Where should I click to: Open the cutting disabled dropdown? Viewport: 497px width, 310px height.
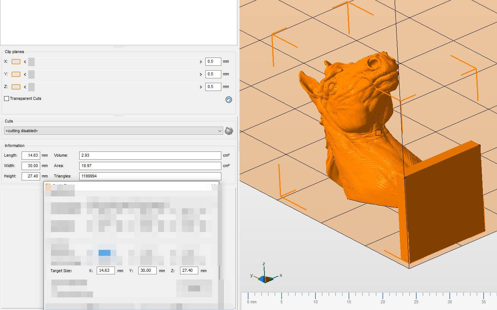(x=113, y=131)
